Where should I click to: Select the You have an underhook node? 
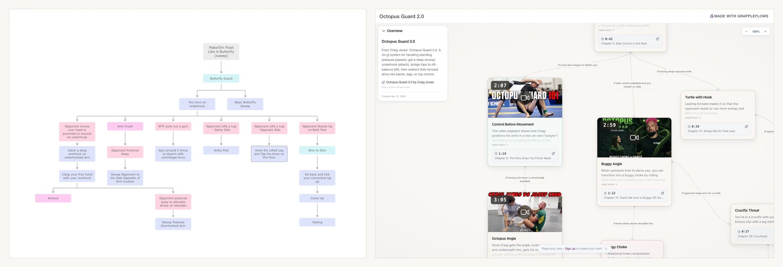(197, 104)
